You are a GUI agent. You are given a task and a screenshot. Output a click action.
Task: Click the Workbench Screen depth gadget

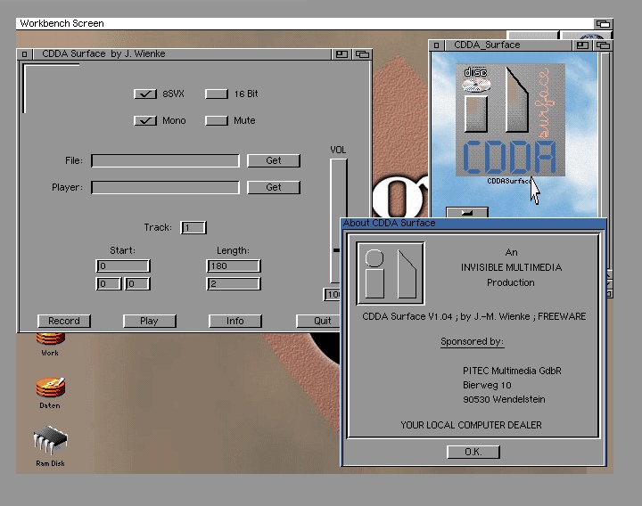(x=603, y=23)
